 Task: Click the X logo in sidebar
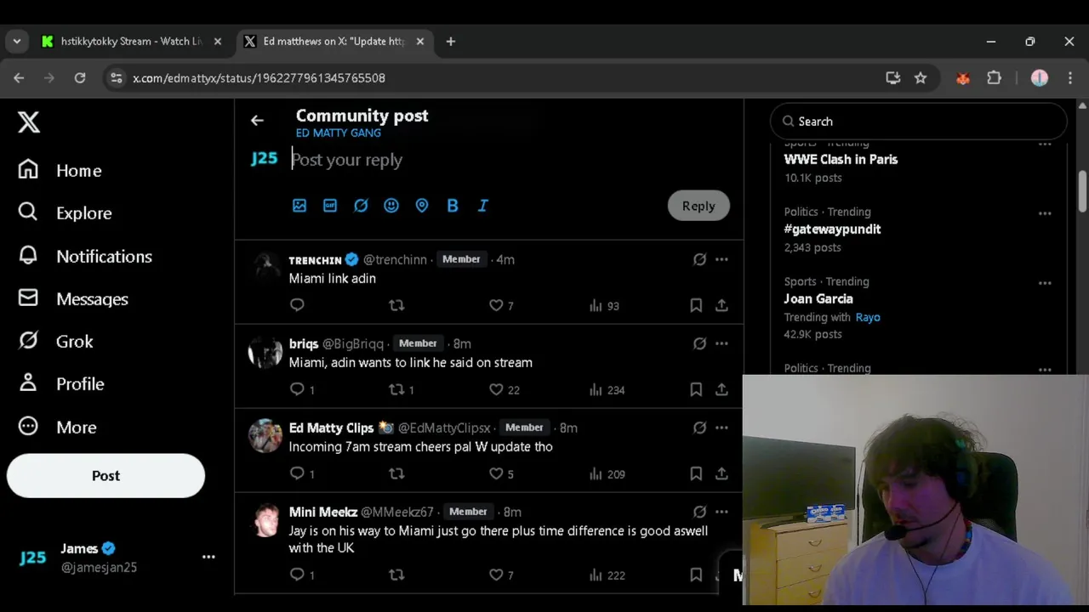(29, 122)
